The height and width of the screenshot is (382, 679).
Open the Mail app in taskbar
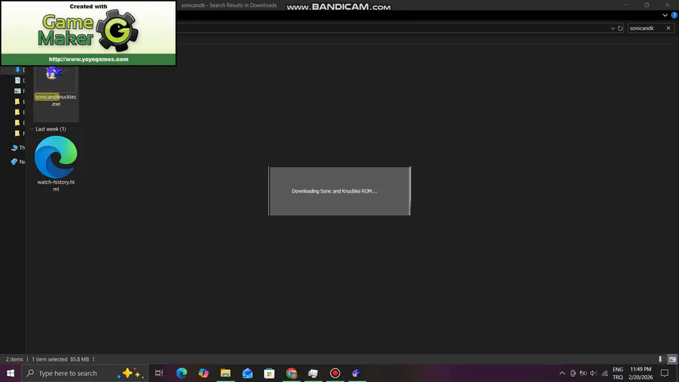[247, 373]
